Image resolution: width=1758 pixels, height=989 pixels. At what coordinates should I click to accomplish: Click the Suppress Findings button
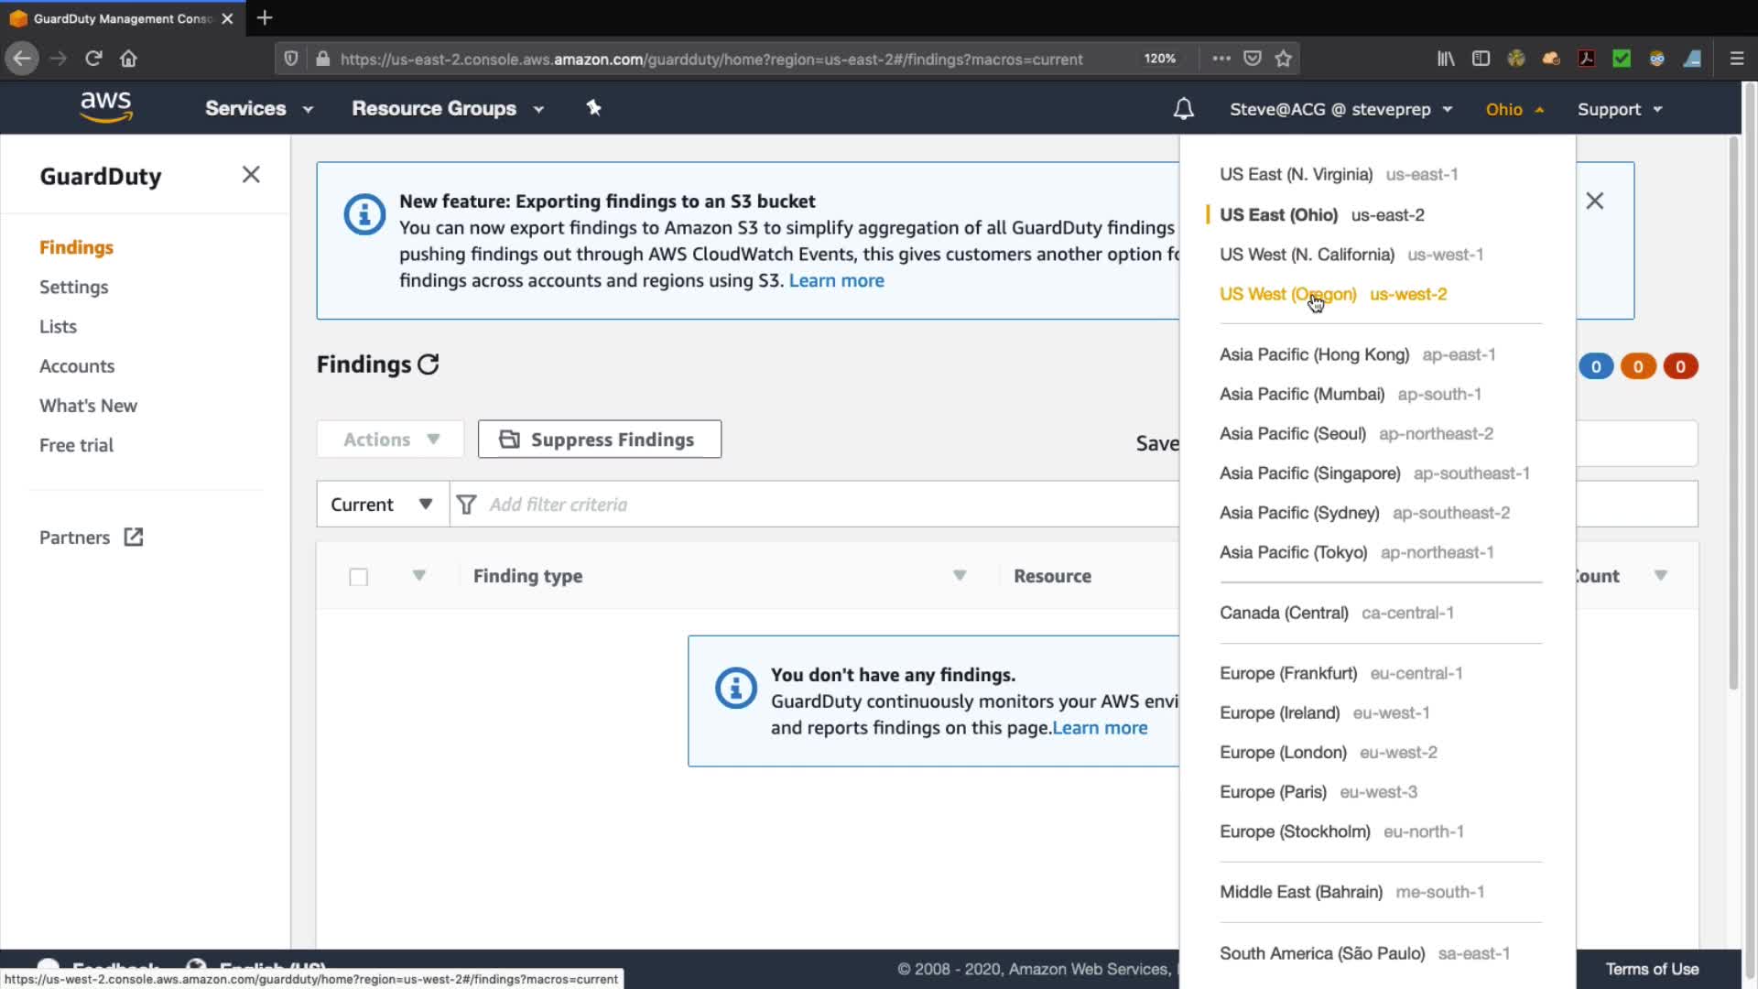pos(599,440)
